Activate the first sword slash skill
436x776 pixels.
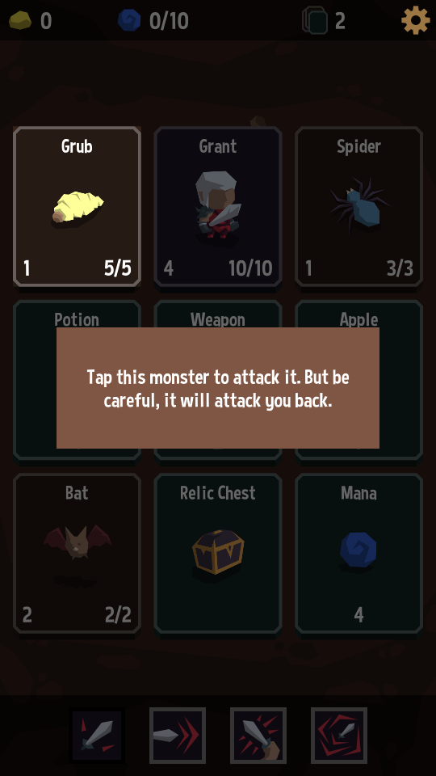[97, 736]
